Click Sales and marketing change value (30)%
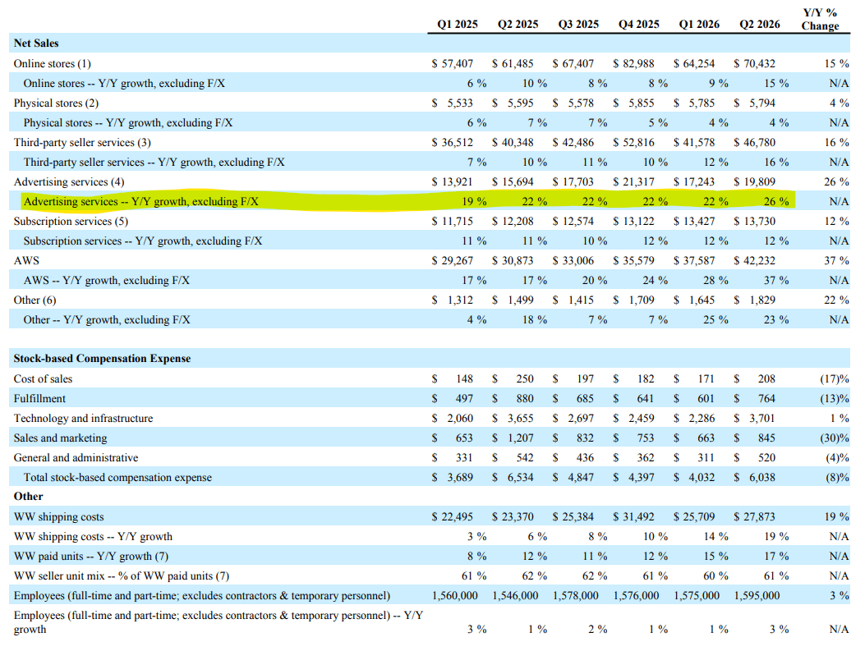 coord(834,438)
